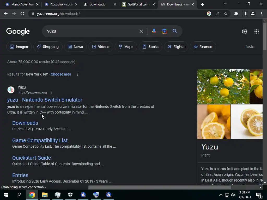Bookmark this page with the star icon
Screen dimensions: 267x200
[226, 14]
